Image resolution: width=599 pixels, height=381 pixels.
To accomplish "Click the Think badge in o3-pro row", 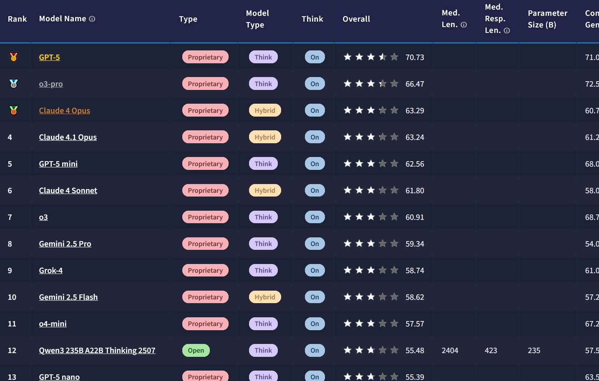I will [263, 84].
